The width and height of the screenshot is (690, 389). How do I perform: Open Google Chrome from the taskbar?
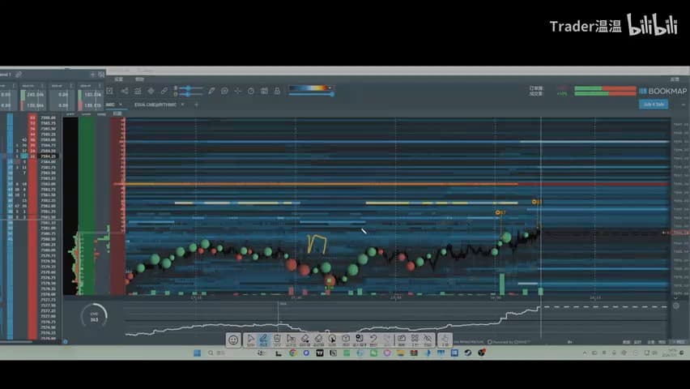coord(292,353)
